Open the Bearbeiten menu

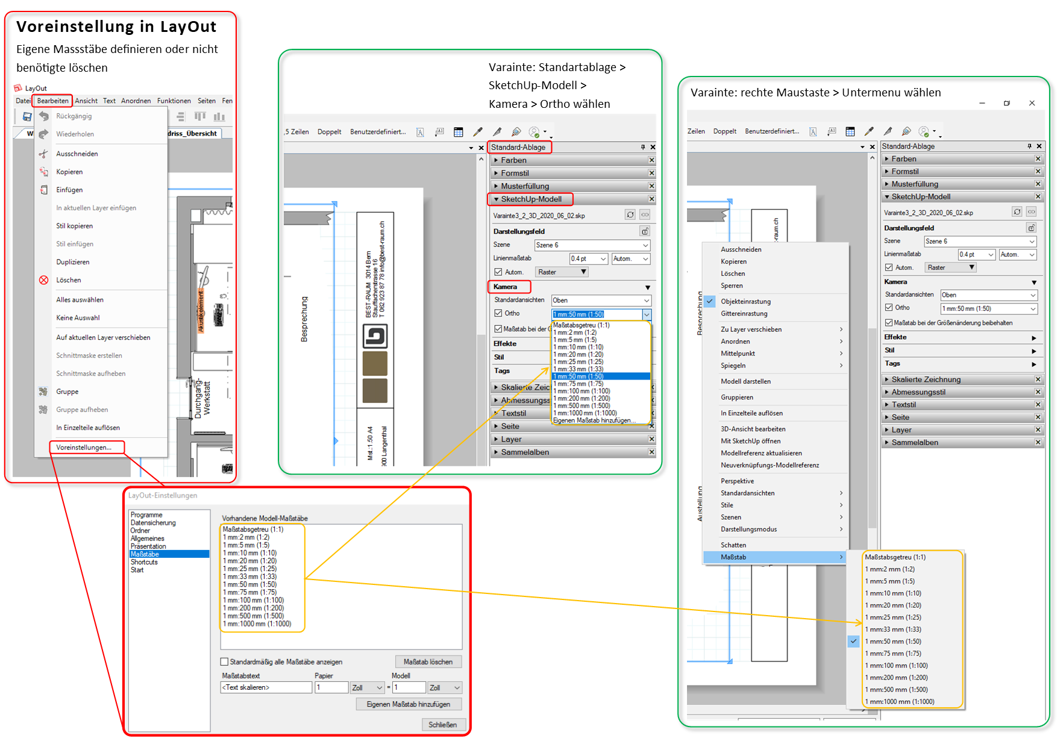point(52,101)
